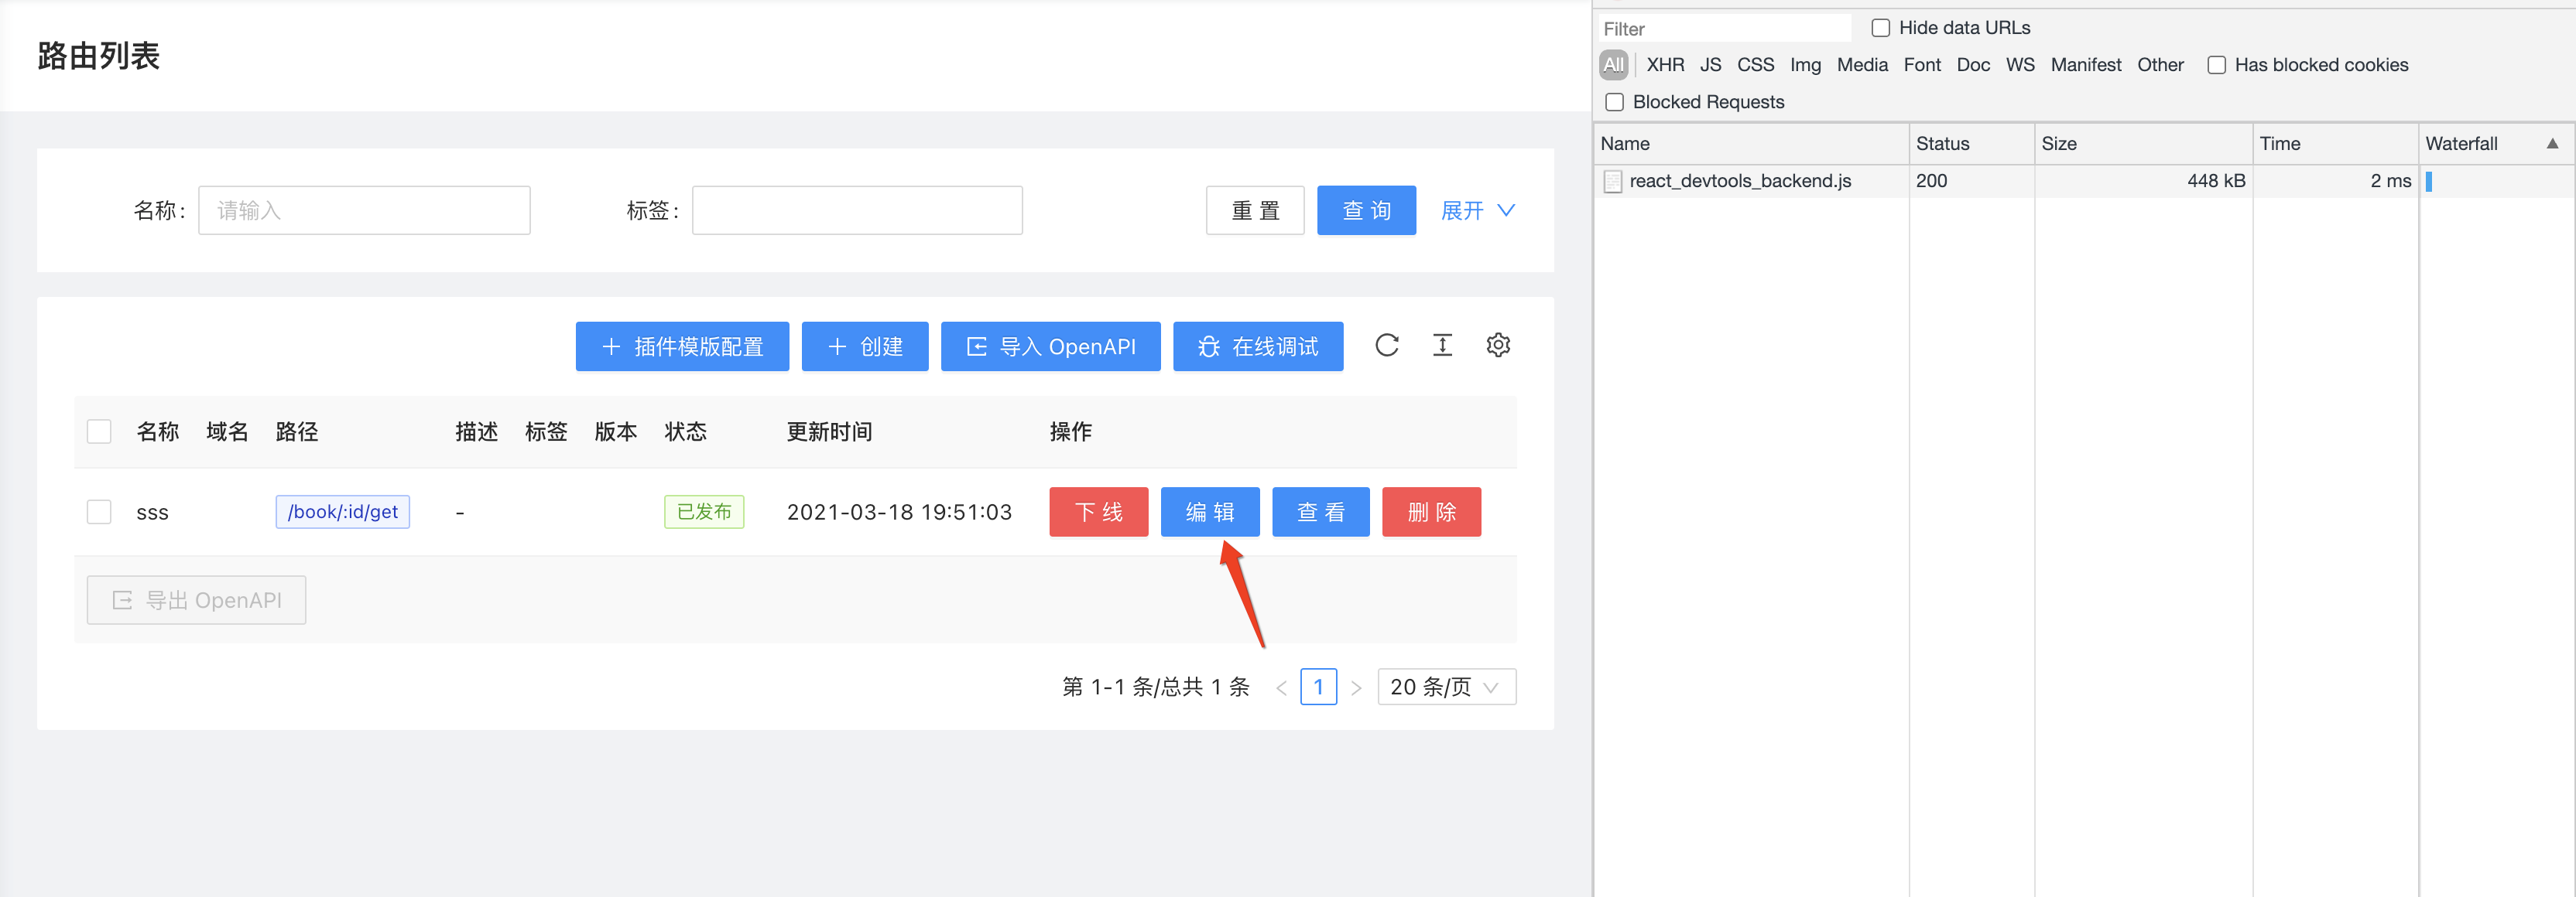Tick the select-all header checkbox
This screenshot has height=897, width=2576.
click(x=99, y=431)
